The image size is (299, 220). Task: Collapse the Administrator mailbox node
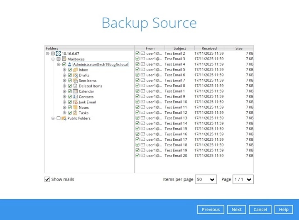coord(59,64)
